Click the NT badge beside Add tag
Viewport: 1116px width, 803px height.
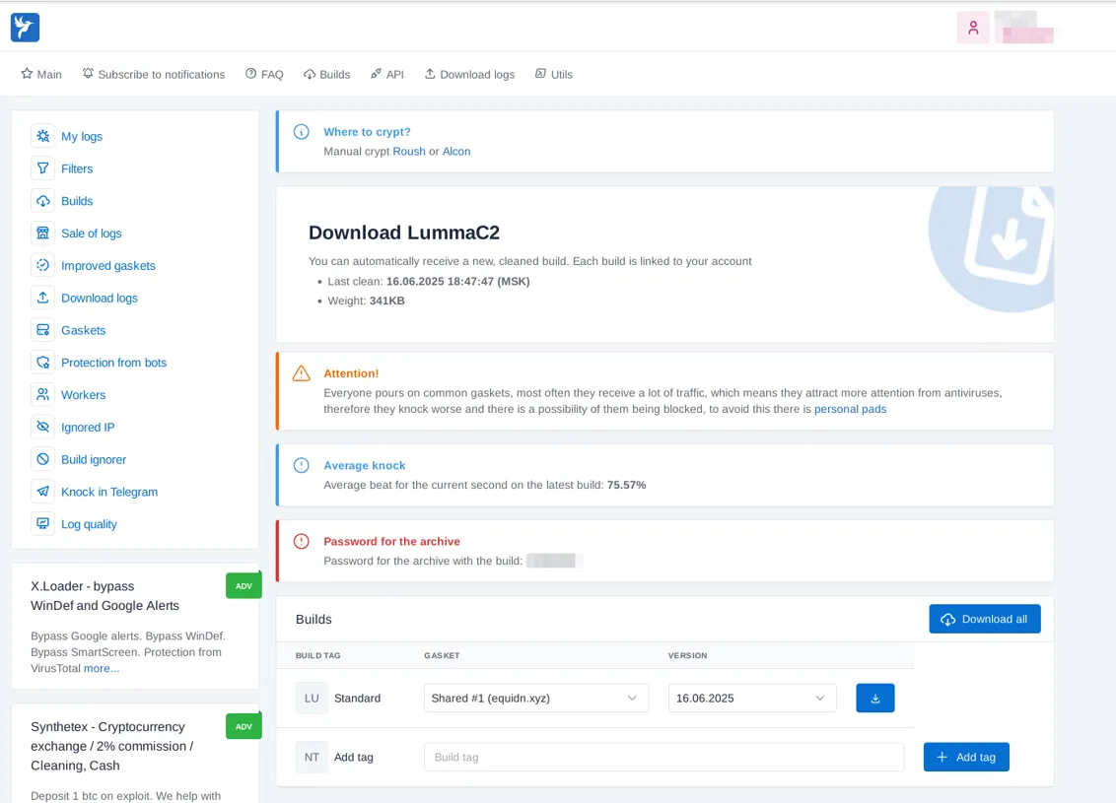pos(312,758)
